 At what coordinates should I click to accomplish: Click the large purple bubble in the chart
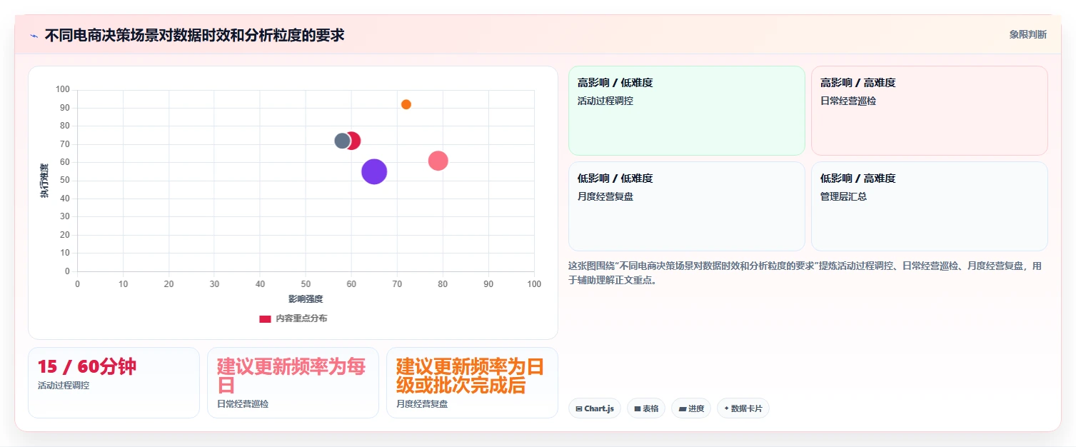(x=374, y=171)
